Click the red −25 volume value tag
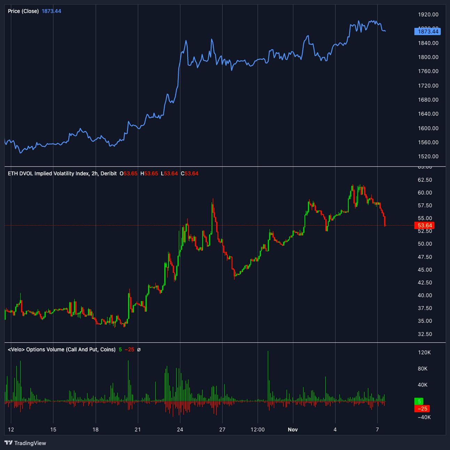 point(422,409)
